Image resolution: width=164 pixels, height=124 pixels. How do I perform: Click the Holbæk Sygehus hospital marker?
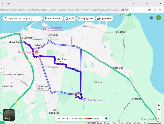click(x=37, y=52)
